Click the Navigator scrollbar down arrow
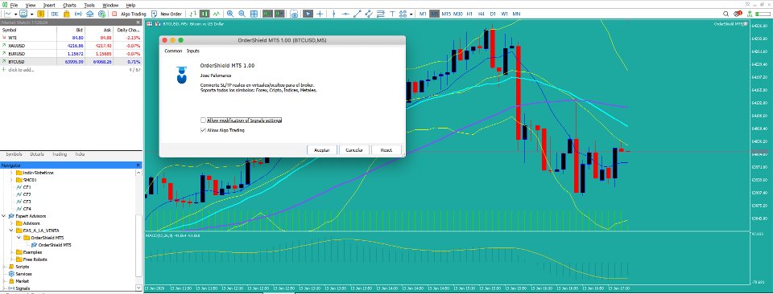The height and width of the screenshot is (294, 773). [138, 287]
